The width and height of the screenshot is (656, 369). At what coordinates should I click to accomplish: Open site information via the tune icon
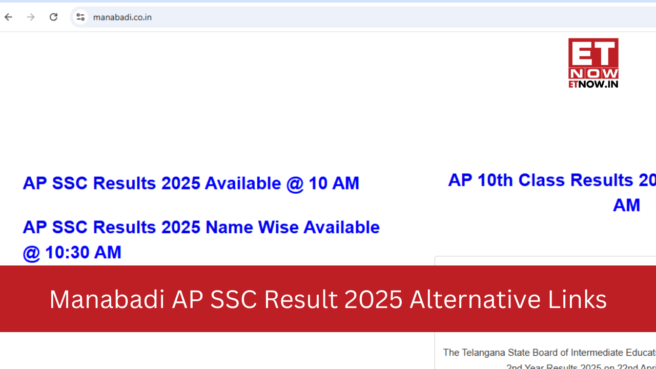[80, 17]
